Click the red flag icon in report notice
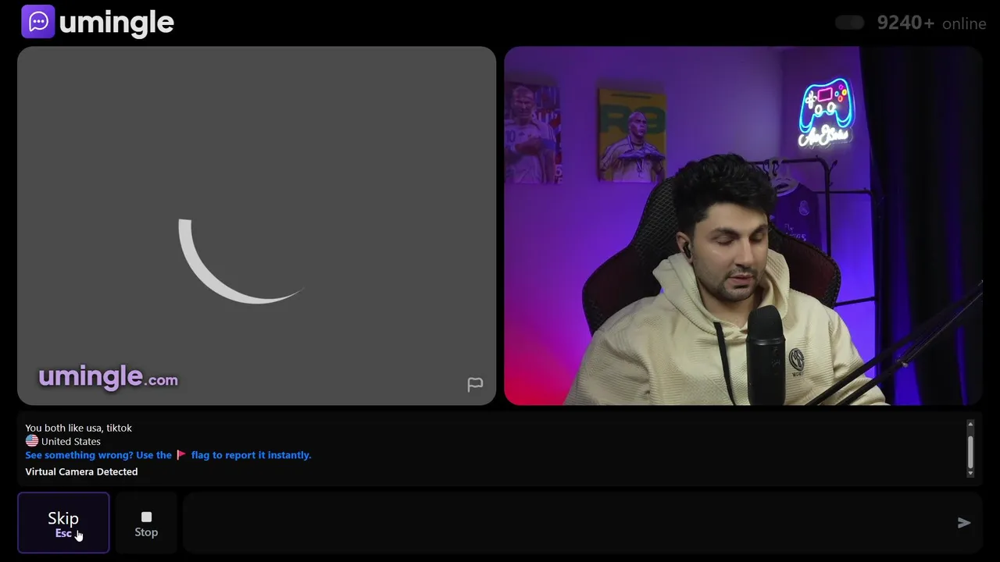The image size is (1000, 562). (181, 455)
